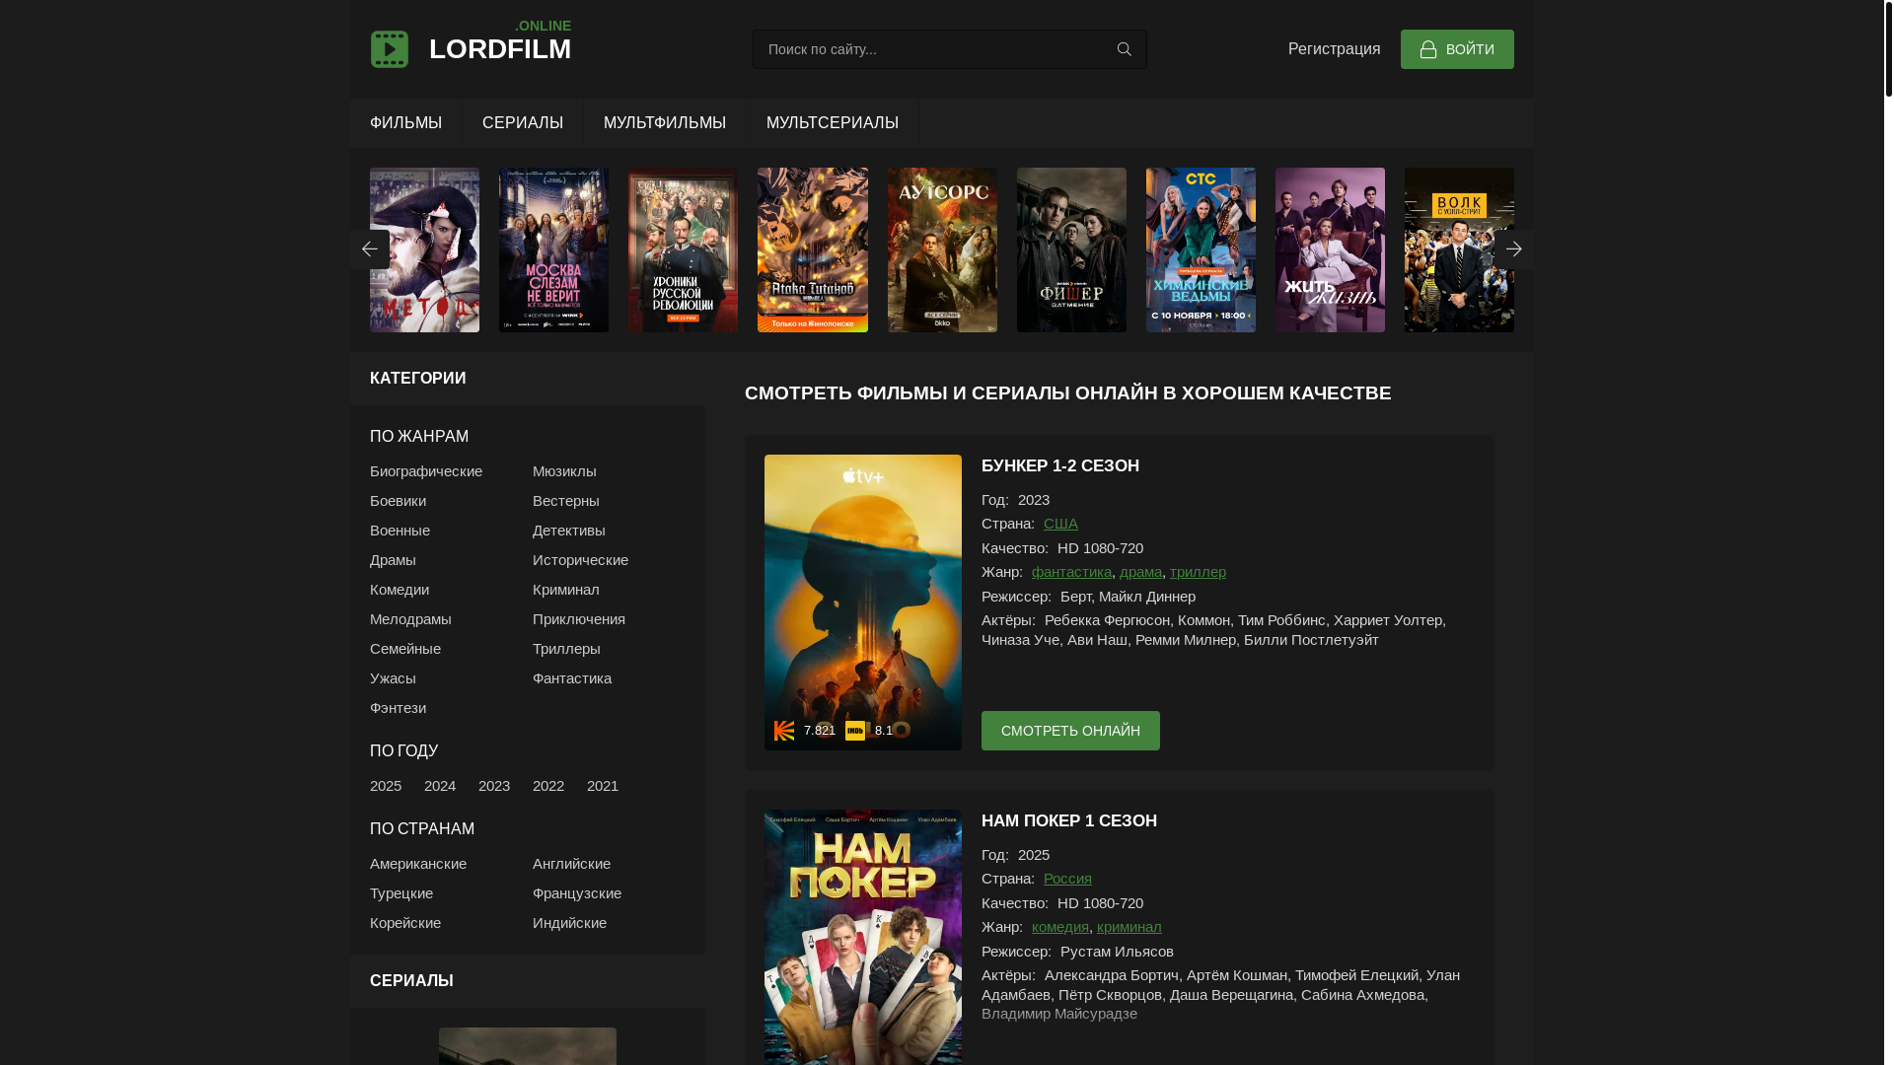Image resolution: width=1894 pixels, height=1065 pixels.
Task: Choose Индийские country filter
Action: [x=569, y=923]
